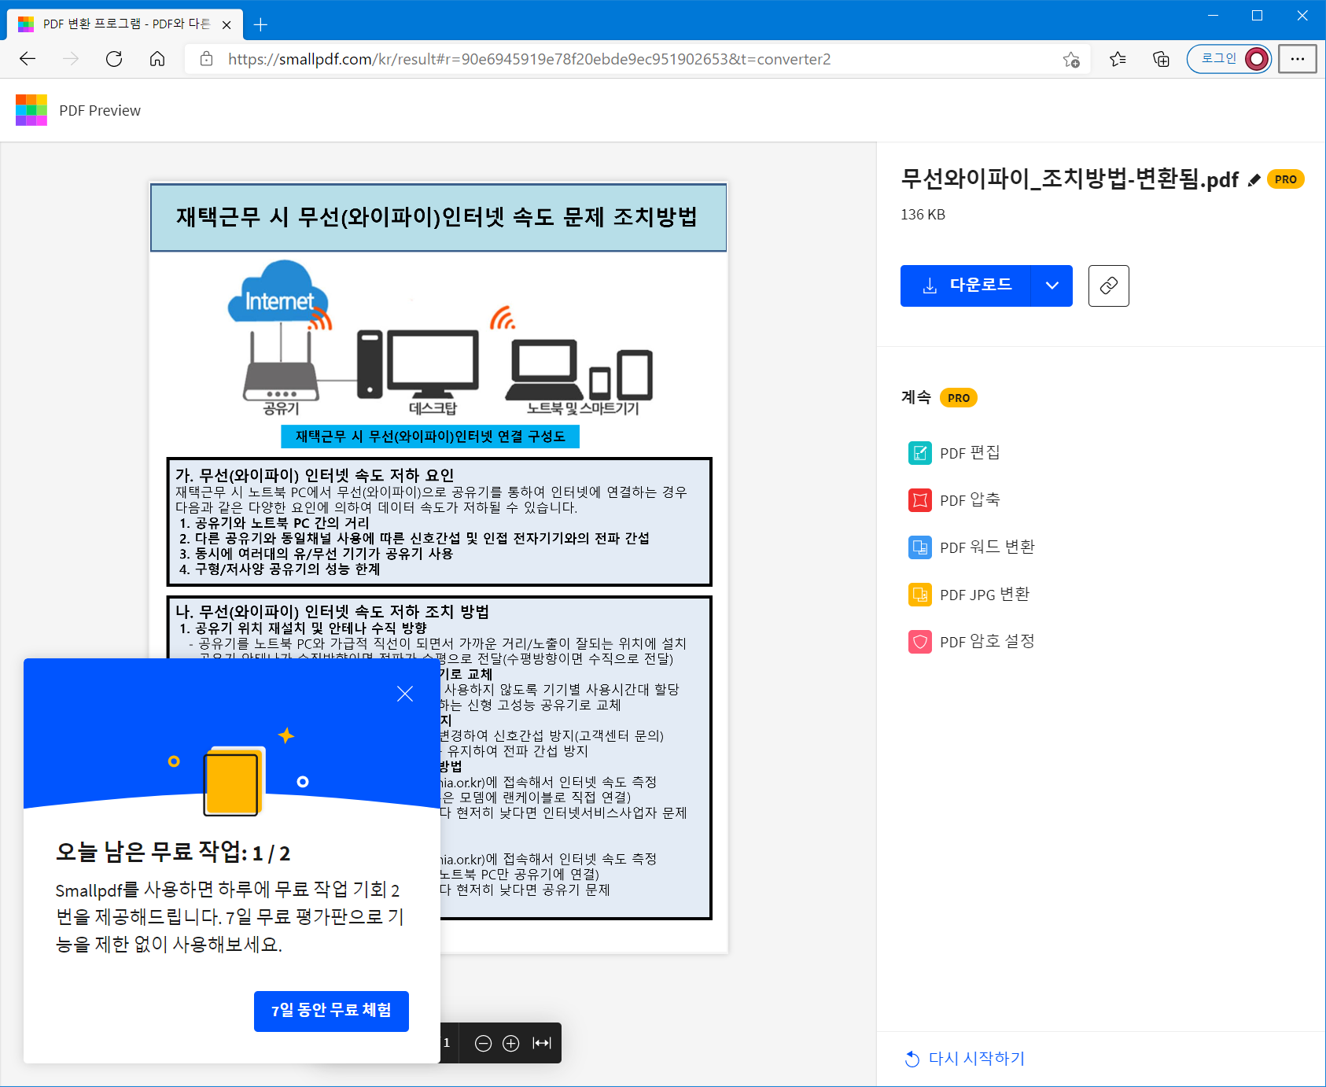1326x1087 pixels.
Task: Close the PDF 변환 프로그램 tab
Action: (x=227, y=24)
